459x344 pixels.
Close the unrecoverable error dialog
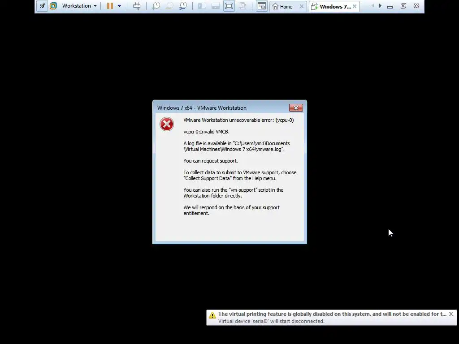[296, 108]
